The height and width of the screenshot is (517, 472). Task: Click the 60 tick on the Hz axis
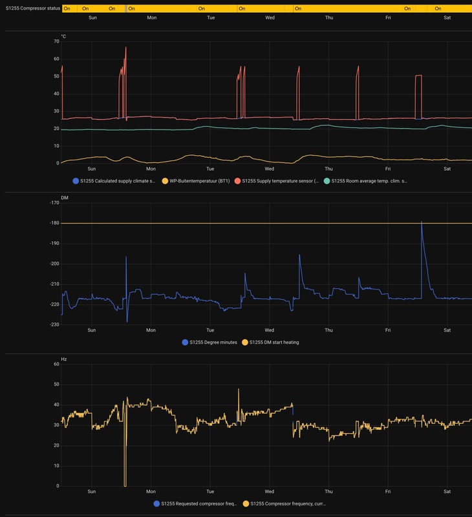tap(56, 364)
